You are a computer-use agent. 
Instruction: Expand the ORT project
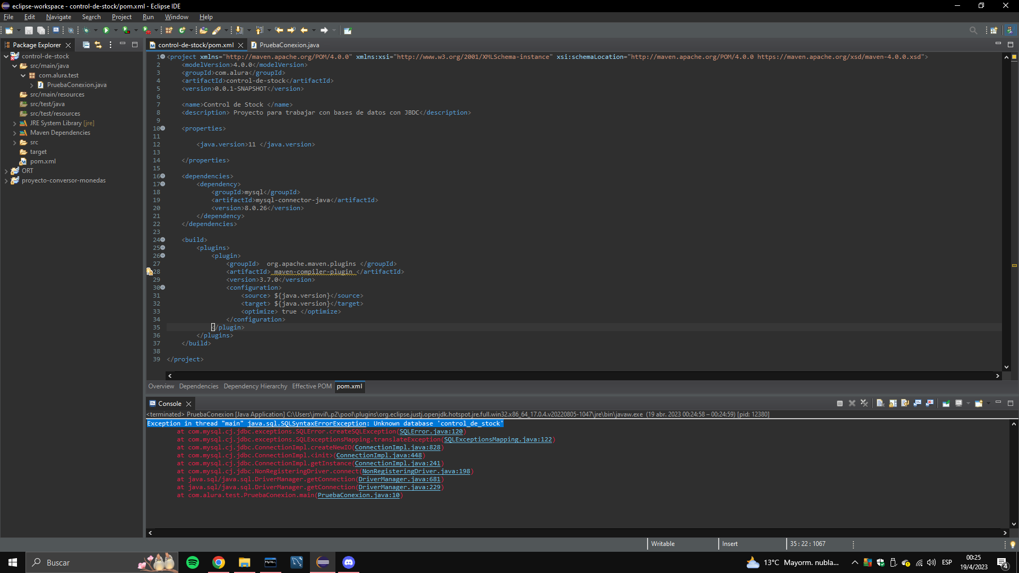[x=6, y=171]
